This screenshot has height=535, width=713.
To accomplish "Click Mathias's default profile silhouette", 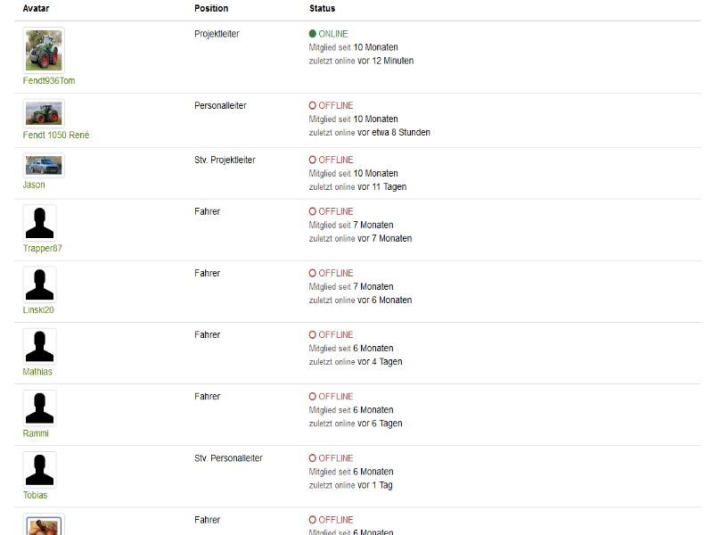I will coord(39,346).
